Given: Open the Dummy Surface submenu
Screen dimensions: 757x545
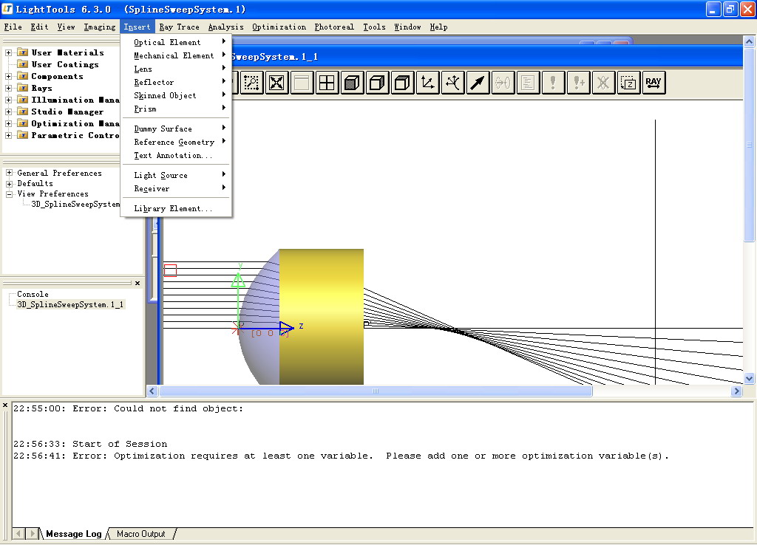Looking at the screenshot, I should [x=176, y=128].
